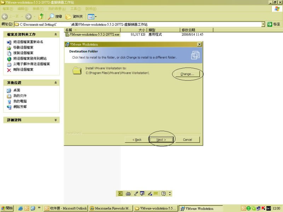This screenshot has height=212, width=283.
Task: Click the red K Kaspersky tray icon
Action: tap(263, 208)
